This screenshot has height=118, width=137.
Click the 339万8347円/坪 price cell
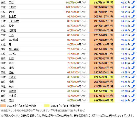102,2
